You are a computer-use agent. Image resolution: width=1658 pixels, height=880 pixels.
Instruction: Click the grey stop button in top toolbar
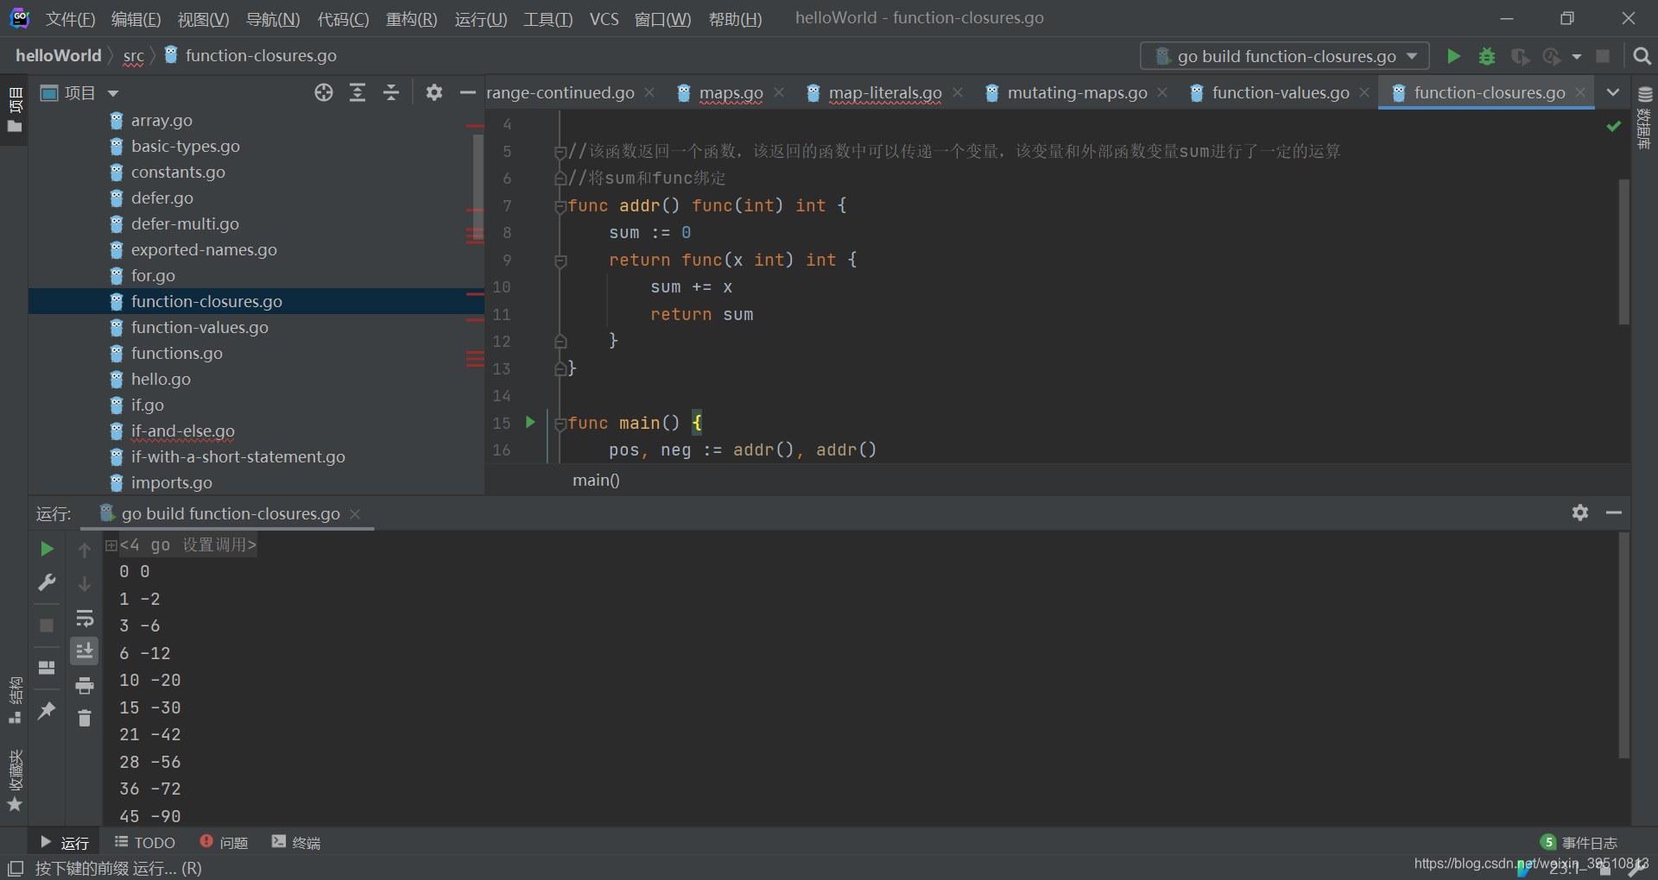[x=1603, y=56]
